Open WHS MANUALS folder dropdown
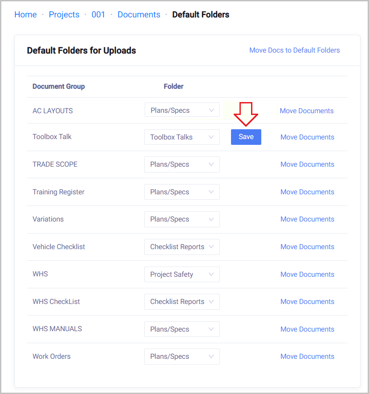369x394 pixels. [x=182, y=329]
